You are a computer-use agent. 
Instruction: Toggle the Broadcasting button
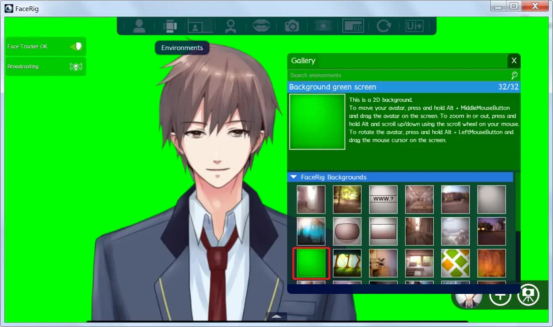(x=46, y=67)
